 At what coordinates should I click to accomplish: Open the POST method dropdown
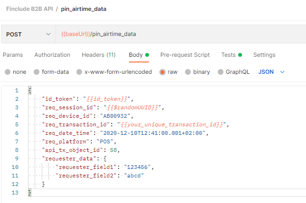click(x=28, y=34)
